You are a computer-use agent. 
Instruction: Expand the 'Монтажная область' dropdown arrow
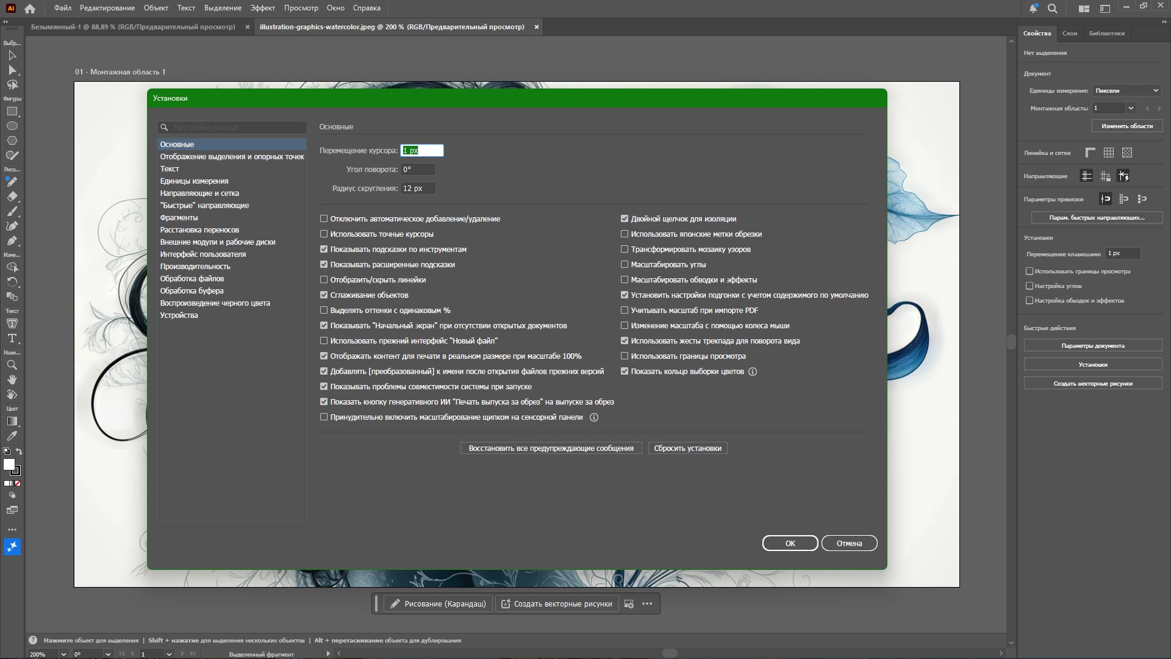pos(1131,108)
